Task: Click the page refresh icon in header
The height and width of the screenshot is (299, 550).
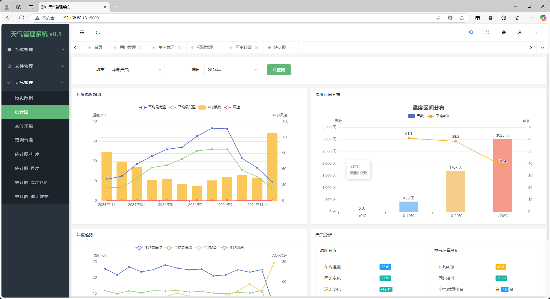Action: (98, 33)
